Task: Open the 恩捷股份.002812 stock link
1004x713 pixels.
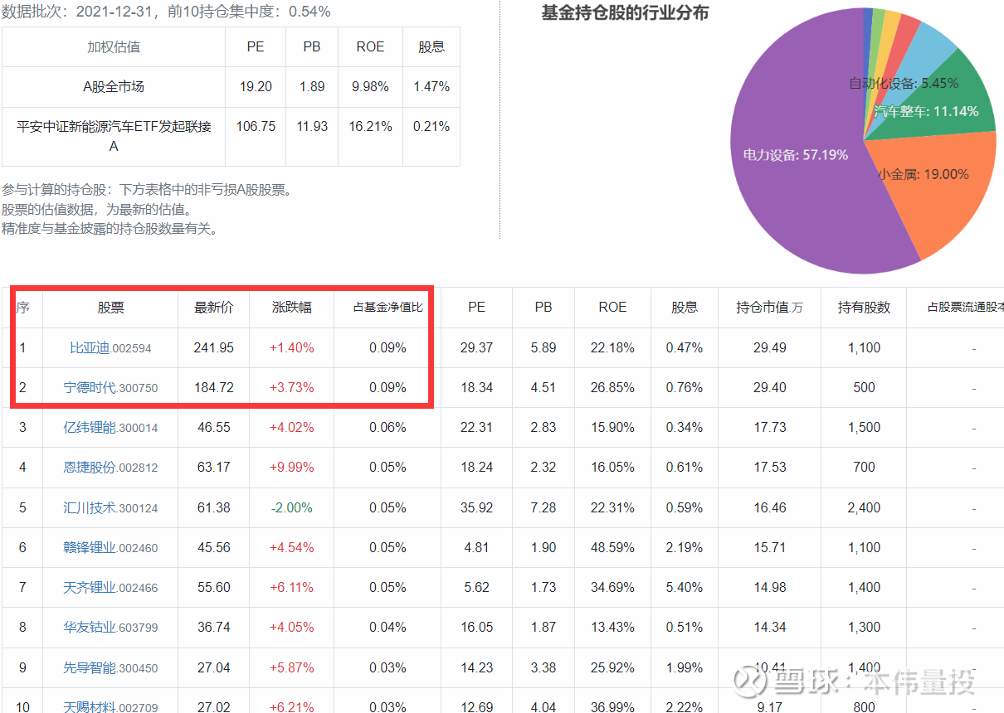Action: point(110,468)
